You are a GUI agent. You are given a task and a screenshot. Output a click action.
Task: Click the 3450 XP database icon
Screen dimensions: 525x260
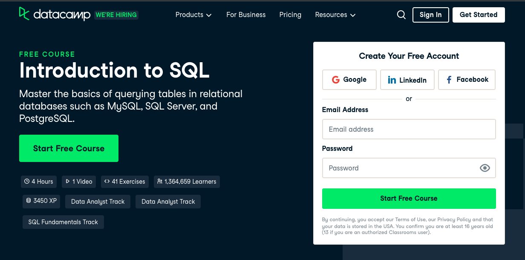[29, 201]
